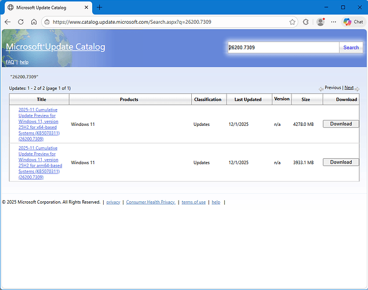Click the Search button

(x=351, y=48)
